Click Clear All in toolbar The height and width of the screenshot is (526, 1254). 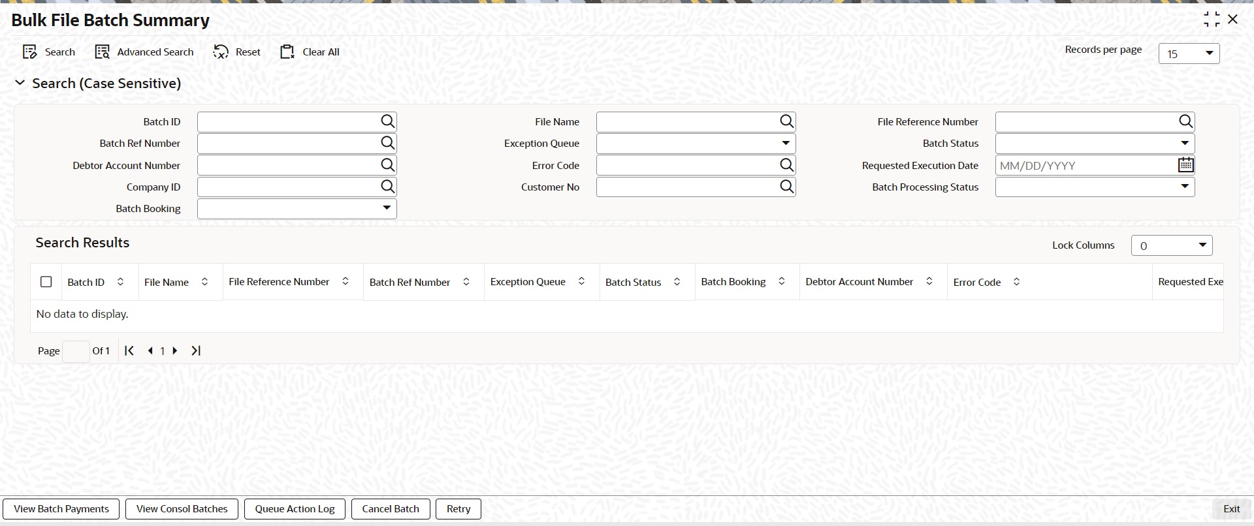tap(310, 52)
